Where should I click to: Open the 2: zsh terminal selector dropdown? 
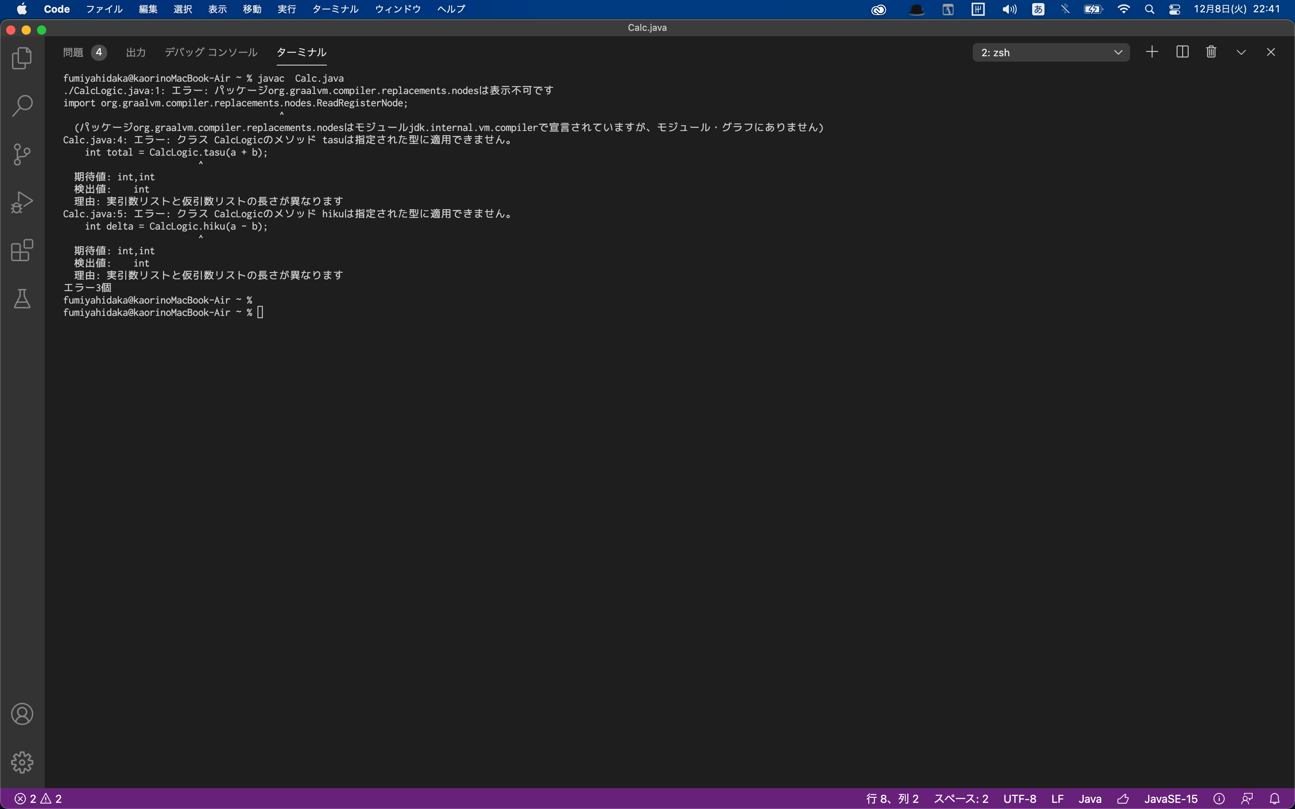click(x=1050, y=52)
